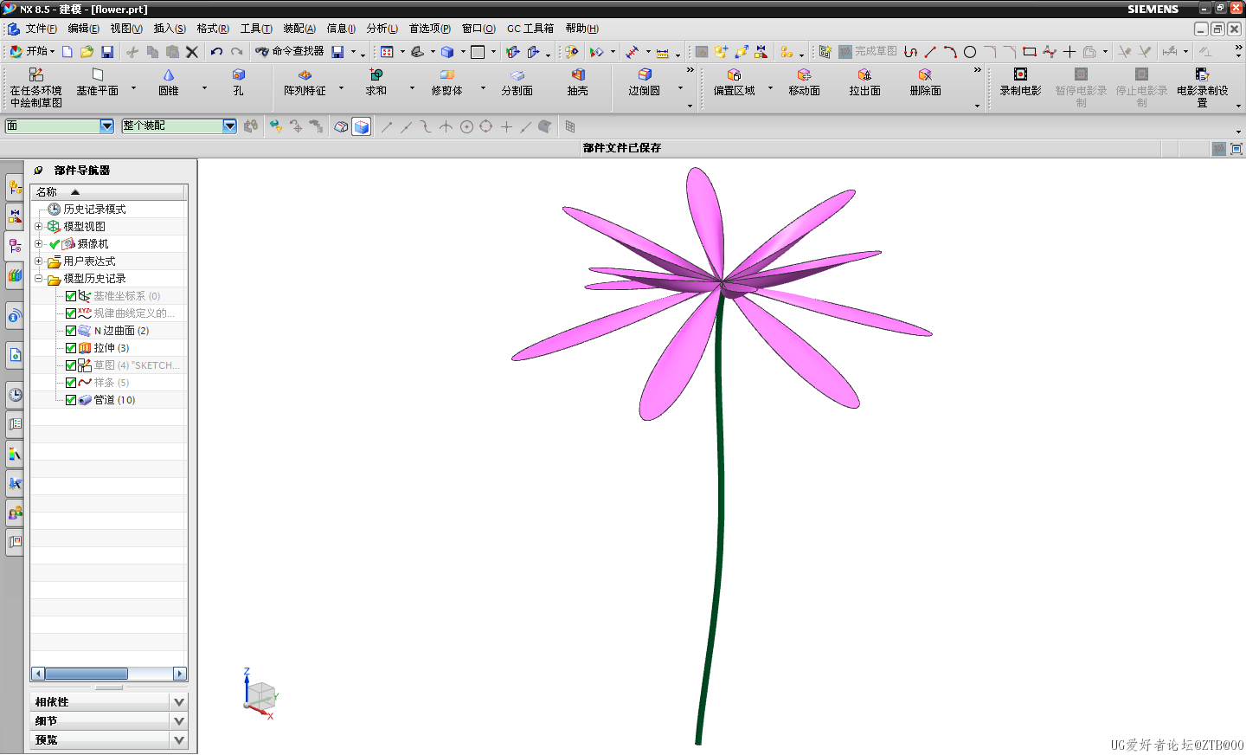This screenshot has width=1246, height=755.
Task: Select the Unite (求和) tool
Action: point(376,83)
